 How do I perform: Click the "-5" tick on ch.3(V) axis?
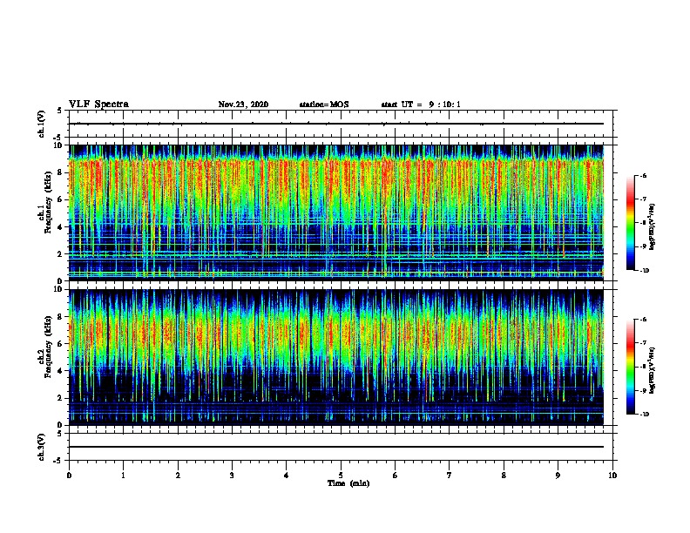pyautogui.click(x=58, y=461)
